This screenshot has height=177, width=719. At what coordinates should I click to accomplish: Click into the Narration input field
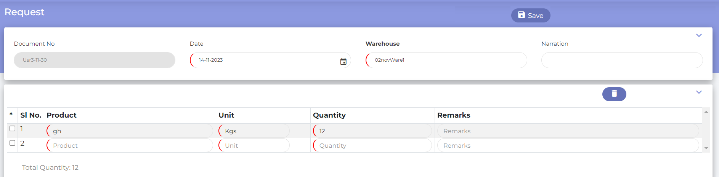tap(621, 60)
